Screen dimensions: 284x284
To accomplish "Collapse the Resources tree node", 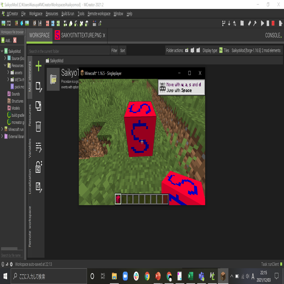I will pyautogui.click(x=5, y=65).
